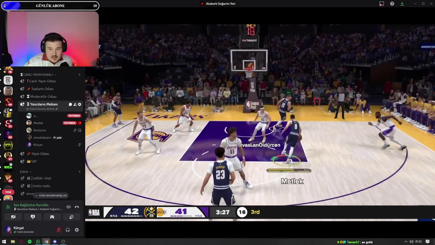Open the soundboard icon
The width and height of the screenshot is (435, 245).
click(71, 217)
